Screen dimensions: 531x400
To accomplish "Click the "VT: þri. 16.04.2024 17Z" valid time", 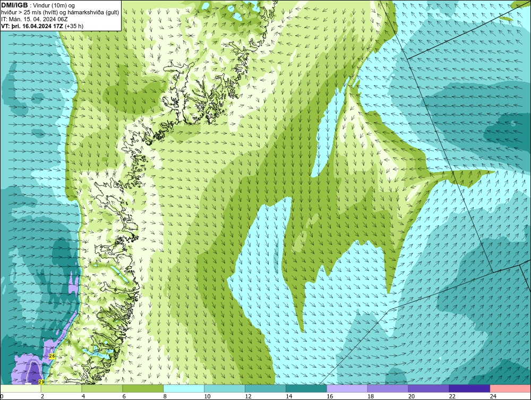I will tap(32, 26).
